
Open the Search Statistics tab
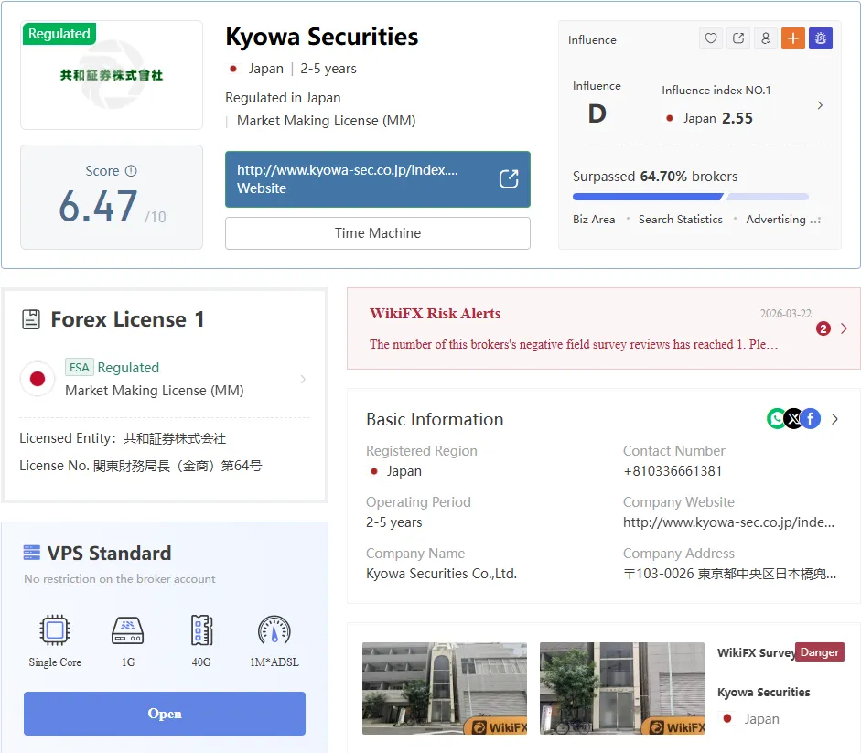coord(681,220)
